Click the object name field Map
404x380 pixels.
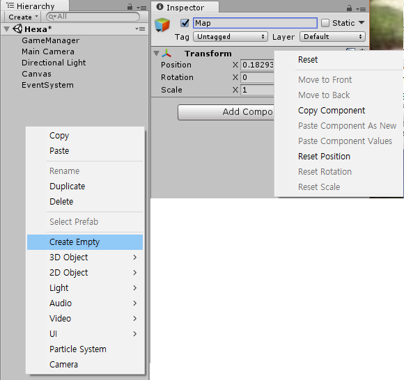255,23
